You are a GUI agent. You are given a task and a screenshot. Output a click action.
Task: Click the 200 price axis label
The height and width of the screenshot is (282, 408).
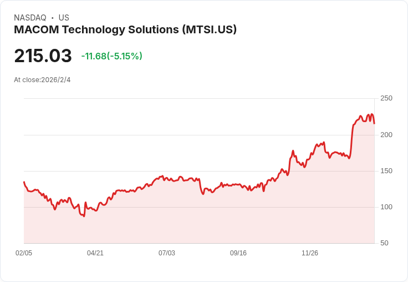(x=386, y=135)
